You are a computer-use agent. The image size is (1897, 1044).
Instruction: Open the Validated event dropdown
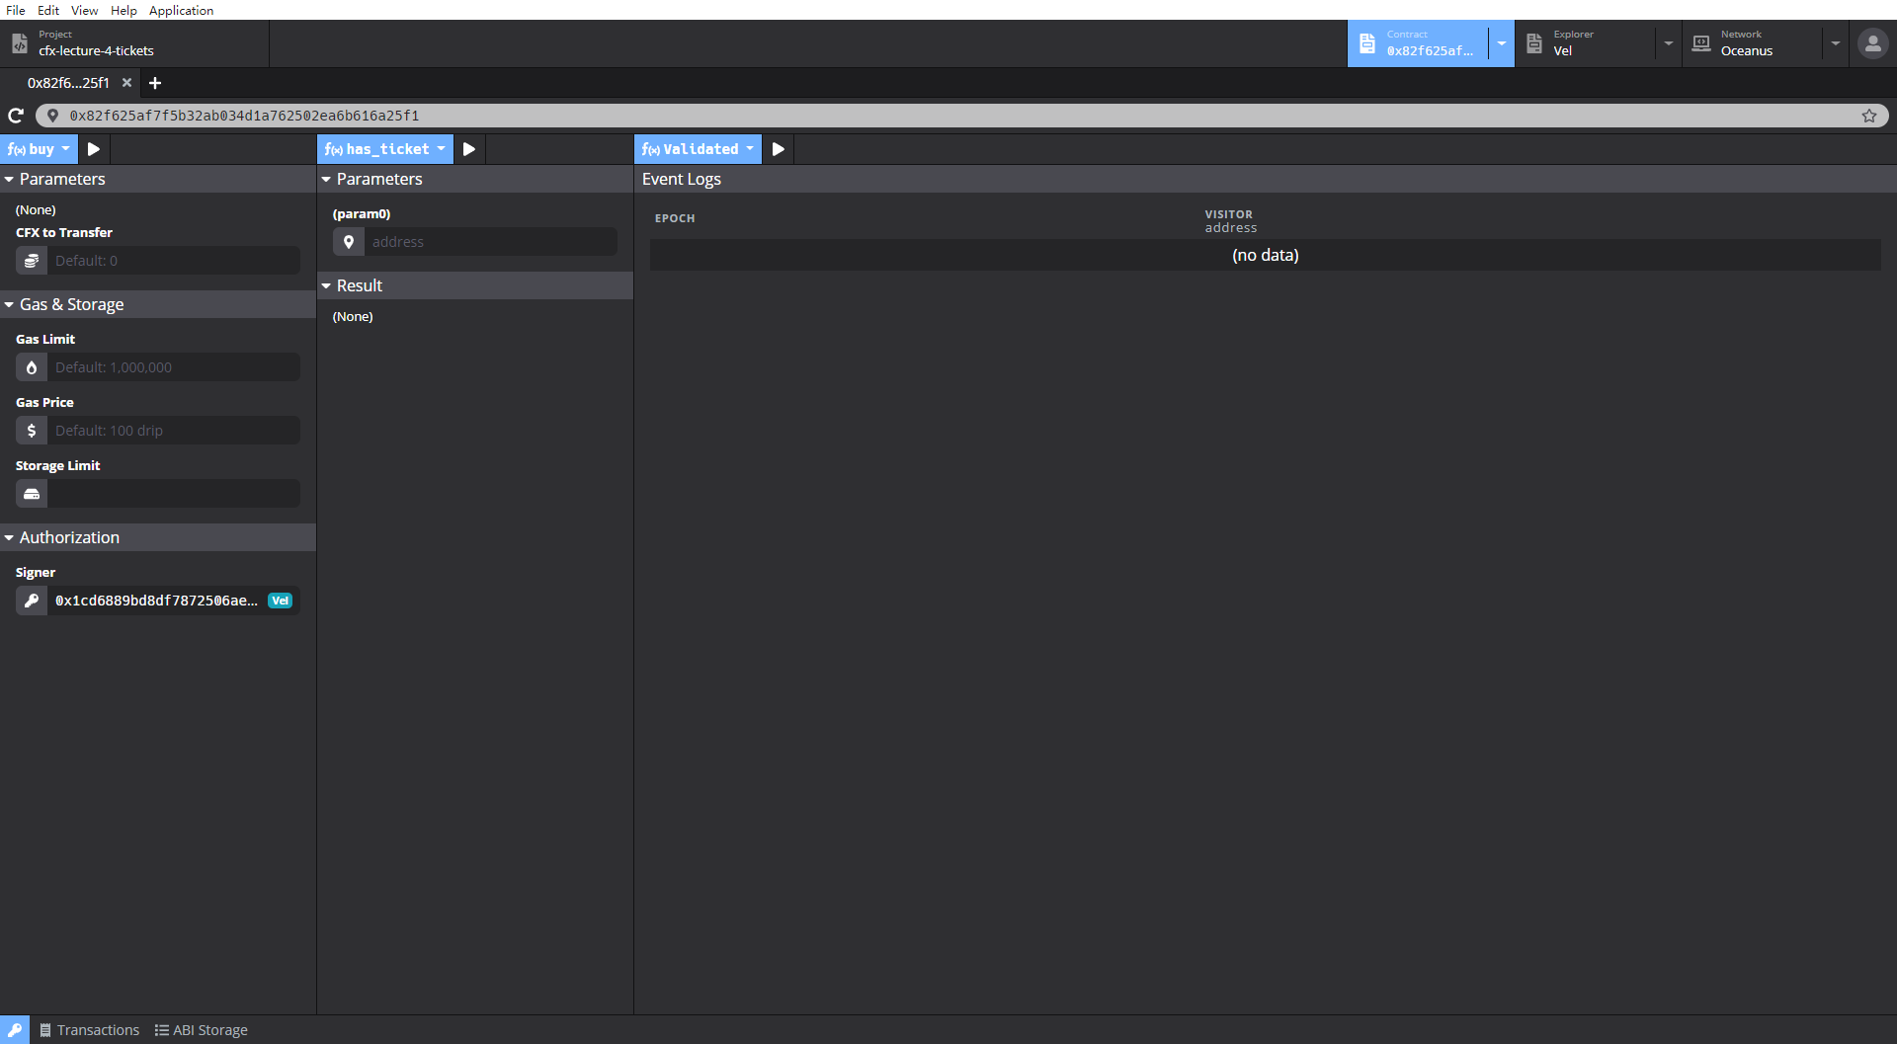pos(698,149)
